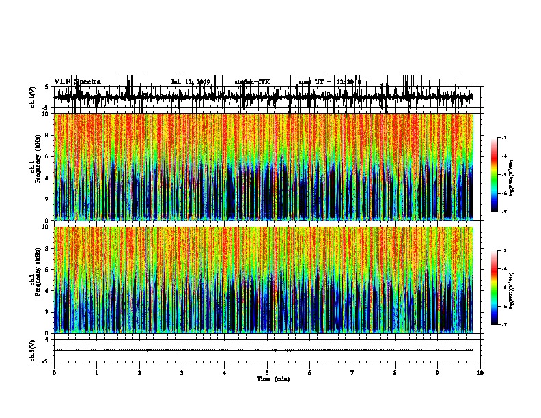This screenshot has width=541, height=418.
Task: Select the "start UT = 12:30: 0" label
Action: pyautogui.click(x=330, y=82)
